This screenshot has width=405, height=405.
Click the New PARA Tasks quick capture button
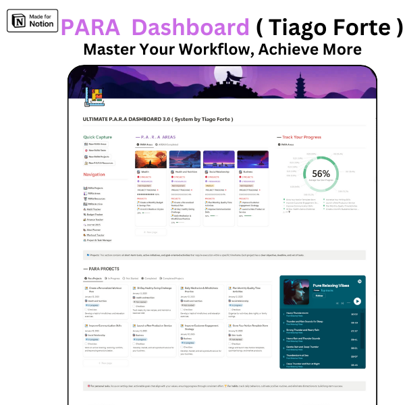pos(96,151)
